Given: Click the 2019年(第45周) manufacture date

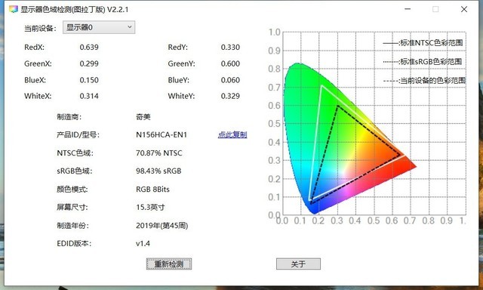Looking at the screenshot, I should pos(162,226).
